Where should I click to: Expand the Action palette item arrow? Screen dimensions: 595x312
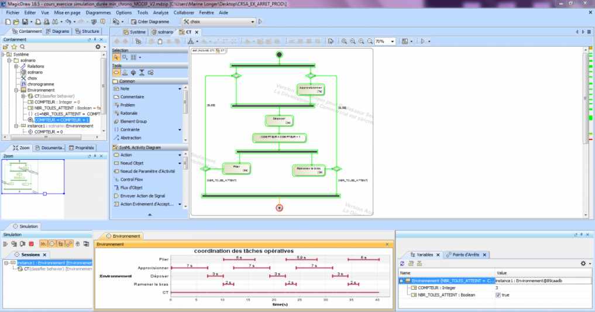(180, 155)
